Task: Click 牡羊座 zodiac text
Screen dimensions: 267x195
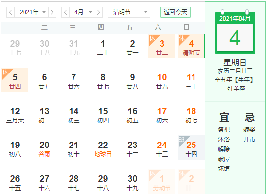Action: point(236,89)
